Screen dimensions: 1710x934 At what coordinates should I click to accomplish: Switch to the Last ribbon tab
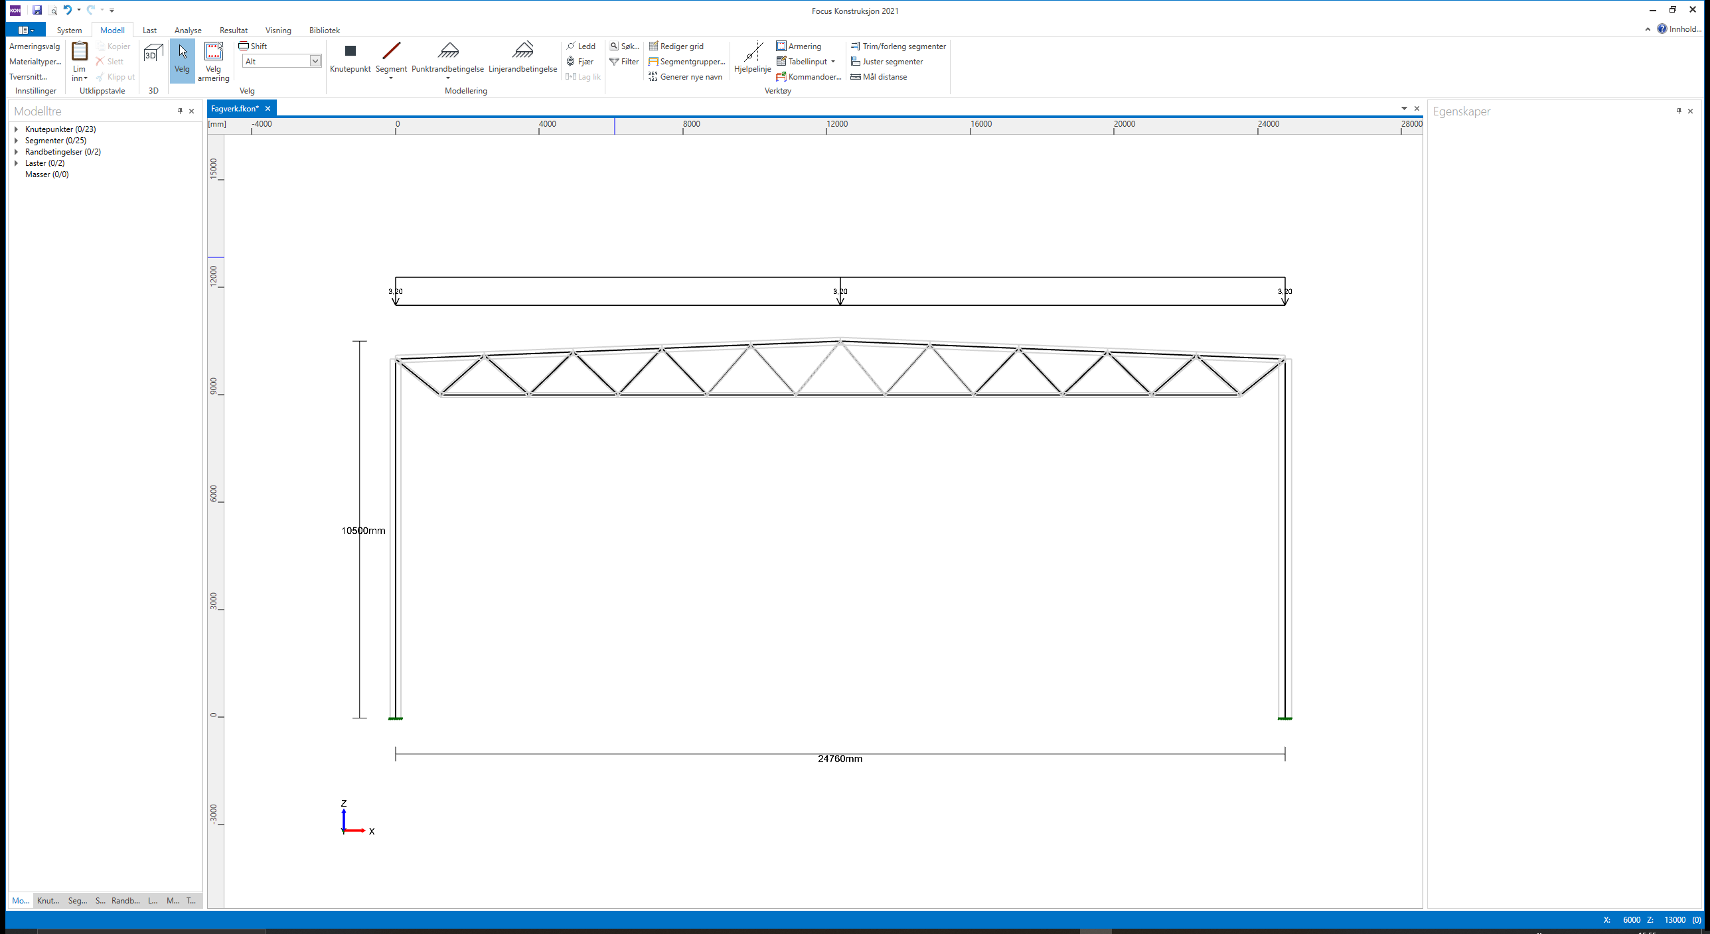(149, 31)
